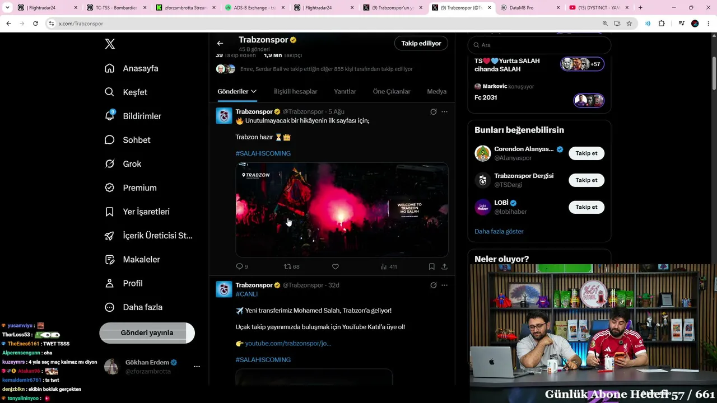The width and height of the screenshot is (717, 403).
Task: Open a new browser tab
Action: [640, 8]
